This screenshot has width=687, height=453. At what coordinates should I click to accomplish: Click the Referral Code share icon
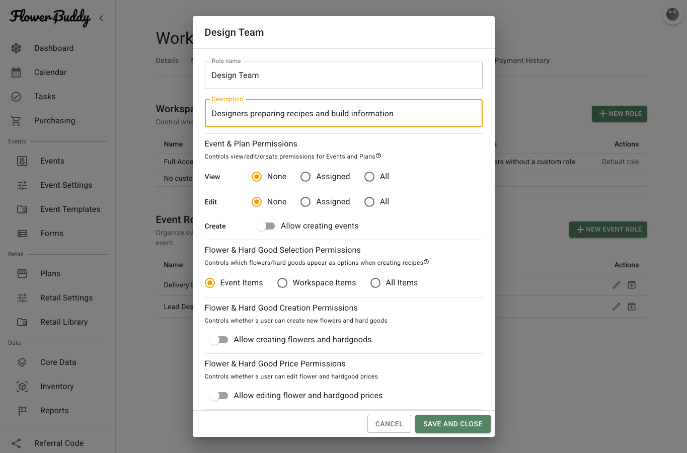[16, 443]
